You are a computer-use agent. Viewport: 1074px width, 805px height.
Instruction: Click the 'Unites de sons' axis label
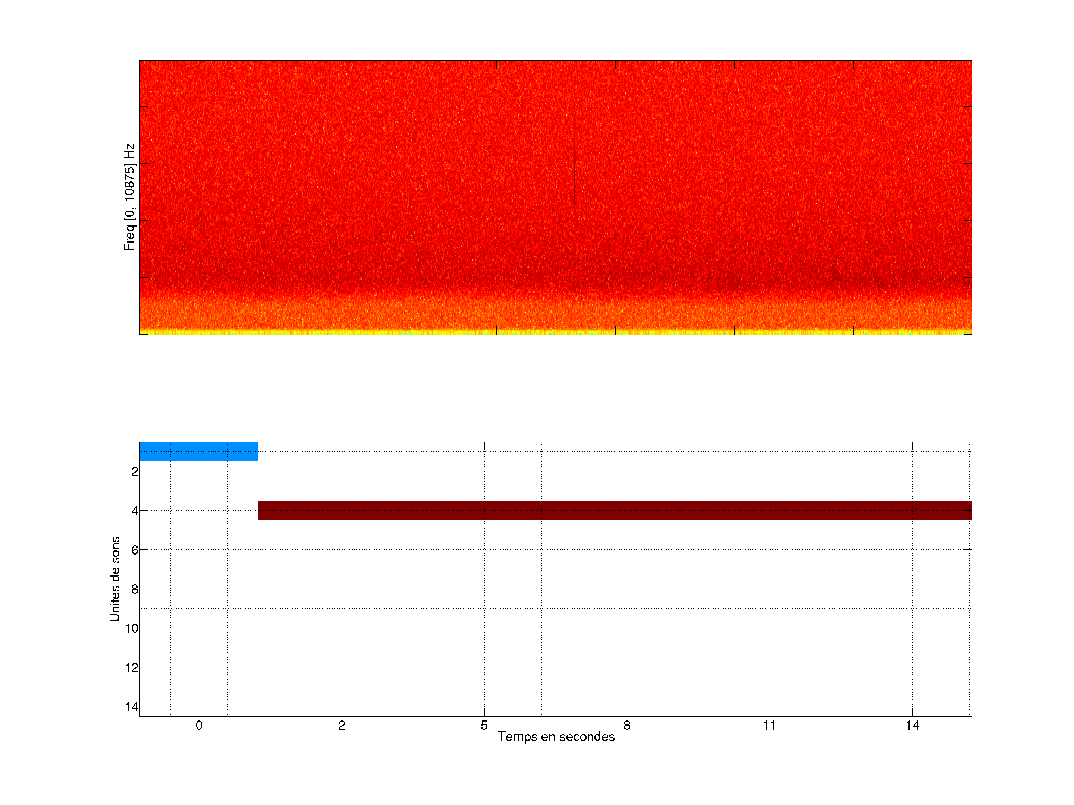pos(114,579)
